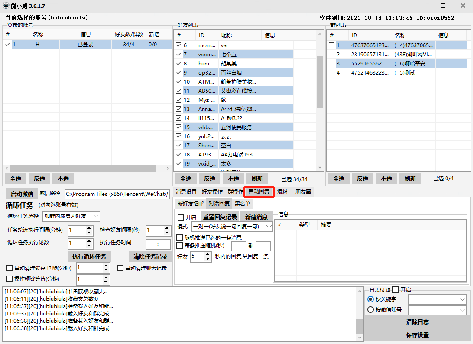Click 刷新 under the 好友列表
473x344 pixels.
tap(257, 178)
